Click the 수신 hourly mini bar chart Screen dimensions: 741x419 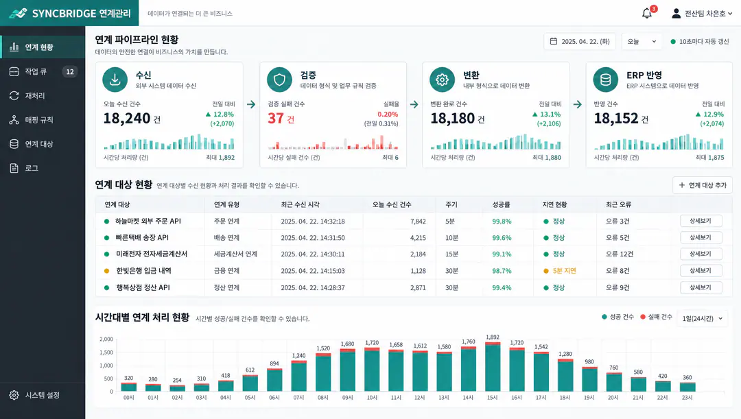(169, 142)
